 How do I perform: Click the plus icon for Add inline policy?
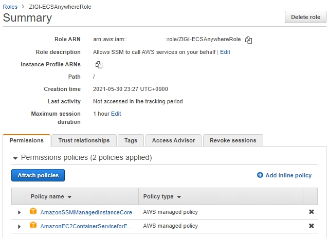click(x=260, y=175)
